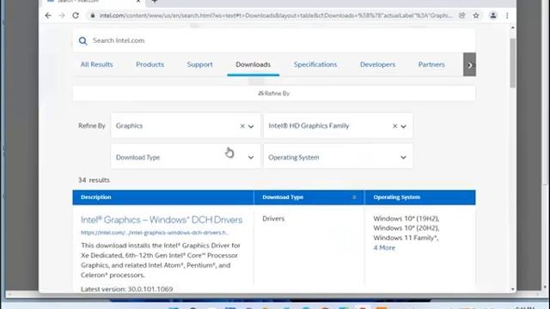Viewport: 550px width, 309px height.
Task: Expand the Graphics dropdown chevron
Action: coord(251,126)
